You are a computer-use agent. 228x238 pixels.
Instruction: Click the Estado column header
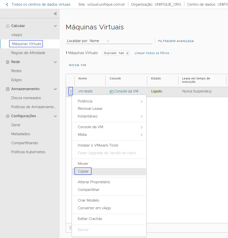point(156,79)
